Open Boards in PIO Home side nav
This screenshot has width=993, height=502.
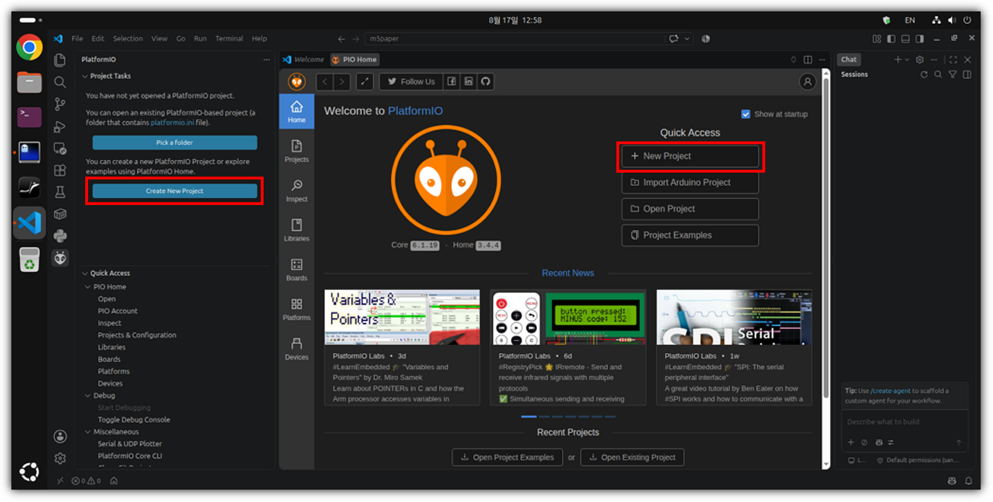click(x=297, y=270)
